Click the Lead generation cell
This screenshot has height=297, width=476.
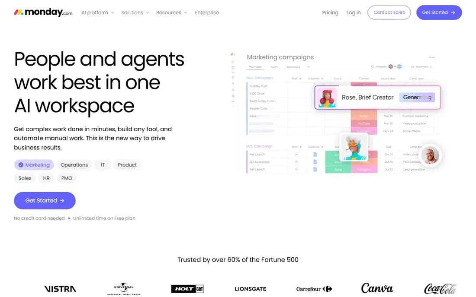pyautogui.click(x=414, y=170)
